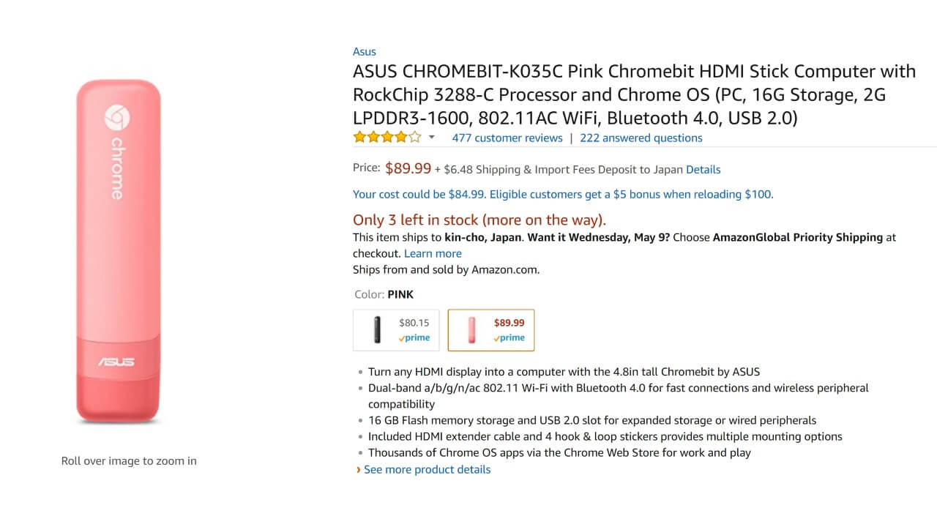
Task: Open the $5 bonus reload offer link
Action: tap(563, 194)
